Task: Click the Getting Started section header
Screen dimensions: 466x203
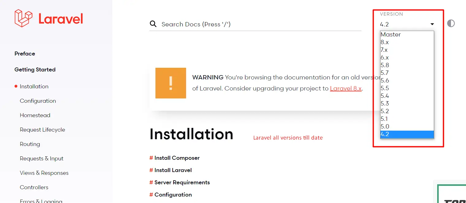Action: coord(35,70)
